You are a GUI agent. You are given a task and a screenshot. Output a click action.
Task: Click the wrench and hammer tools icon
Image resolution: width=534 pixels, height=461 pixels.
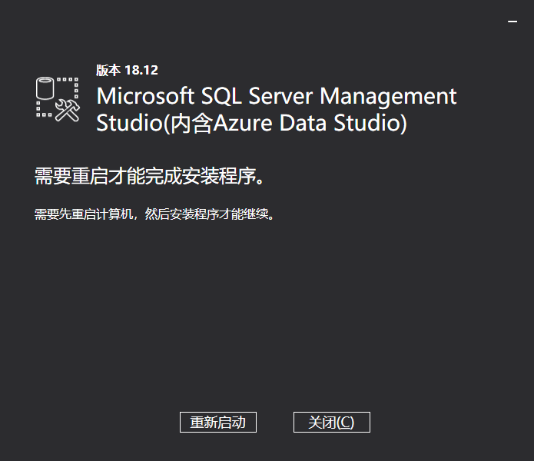click(68, 110)
